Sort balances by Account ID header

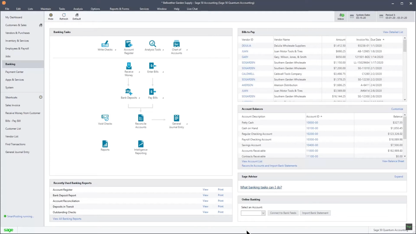[314, 116]
